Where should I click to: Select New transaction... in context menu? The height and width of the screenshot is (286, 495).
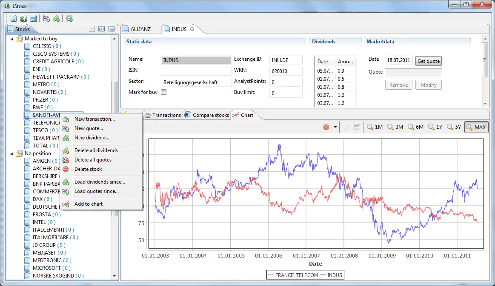[94, 119]
